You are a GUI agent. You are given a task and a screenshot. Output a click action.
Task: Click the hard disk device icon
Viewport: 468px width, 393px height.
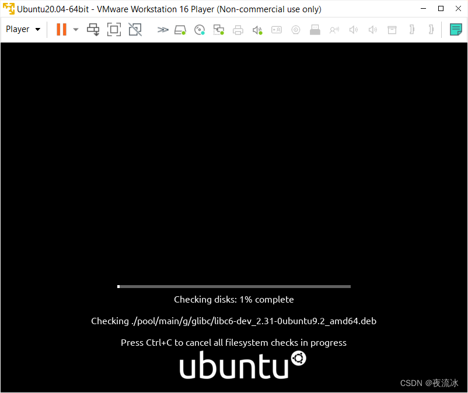click(x=180, y=30)
